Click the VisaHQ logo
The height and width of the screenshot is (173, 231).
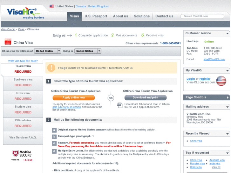click(x=26, y=13)
